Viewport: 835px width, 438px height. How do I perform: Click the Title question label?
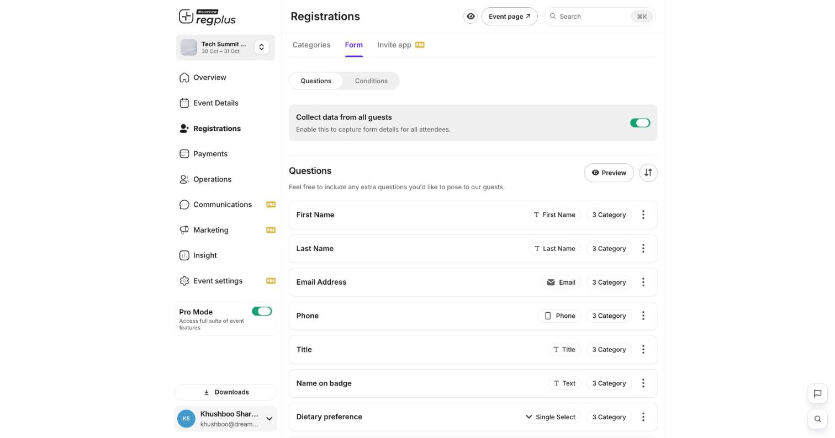pos(304,349)
